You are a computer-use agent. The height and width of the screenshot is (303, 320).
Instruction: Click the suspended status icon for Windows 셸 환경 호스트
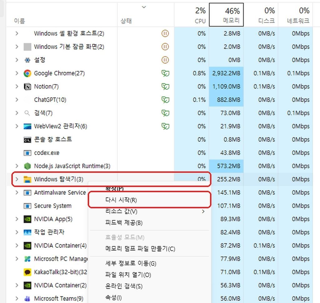tap(165, 33)
